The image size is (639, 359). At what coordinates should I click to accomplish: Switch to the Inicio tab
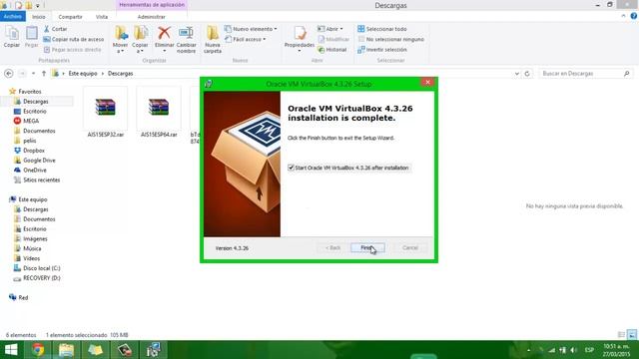pos(39,17)
